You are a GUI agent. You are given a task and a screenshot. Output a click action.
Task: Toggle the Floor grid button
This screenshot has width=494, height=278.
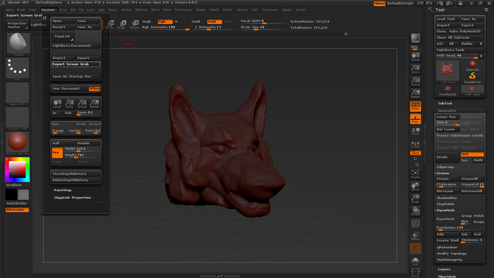(x=415, y=119)
